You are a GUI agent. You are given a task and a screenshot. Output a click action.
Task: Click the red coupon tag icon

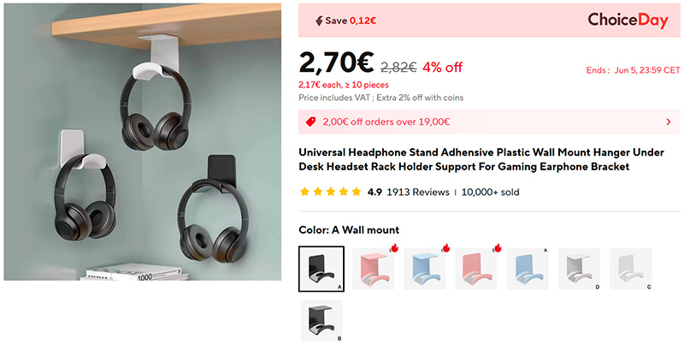(310, 122)
